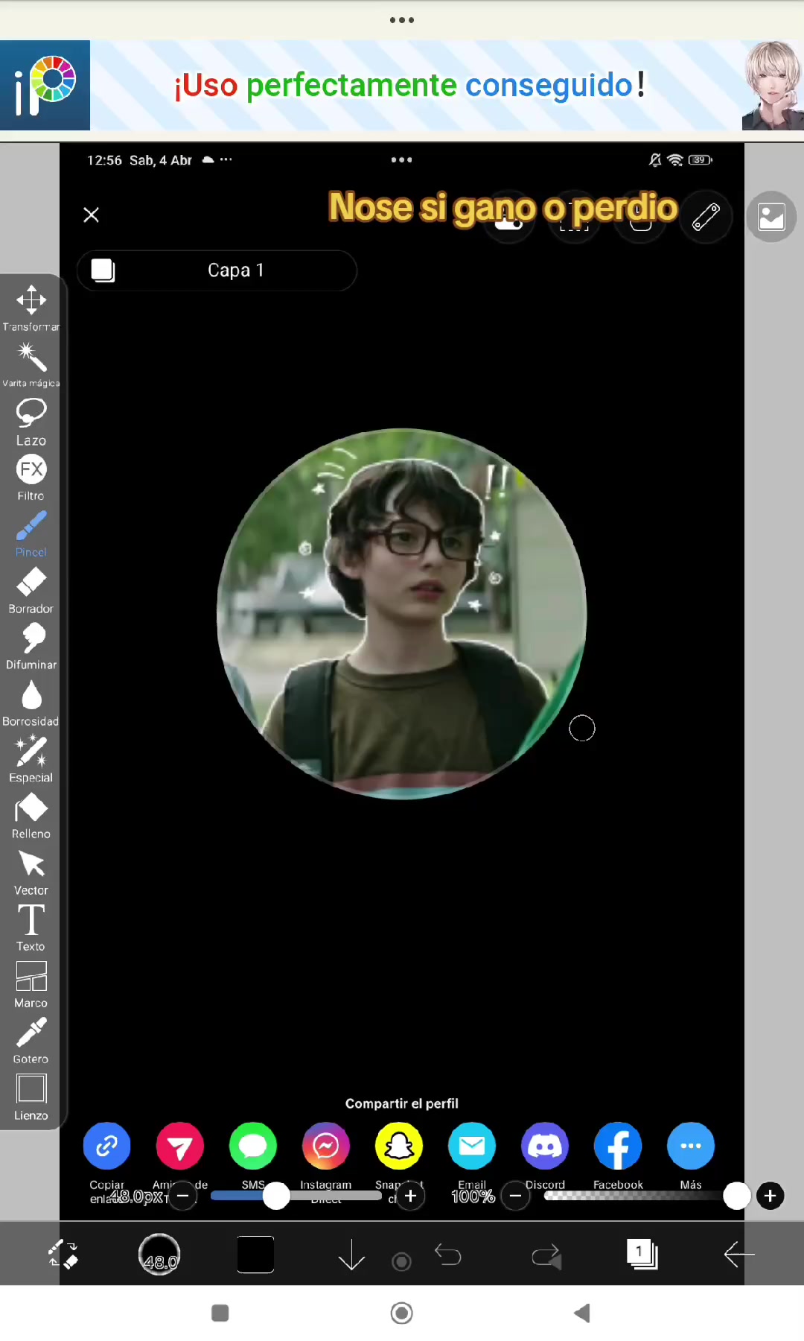The width and height of the screenshot is (804, 1341).
Task: Open the Lienzo canvas tool
Action: tap(31, 1097)
